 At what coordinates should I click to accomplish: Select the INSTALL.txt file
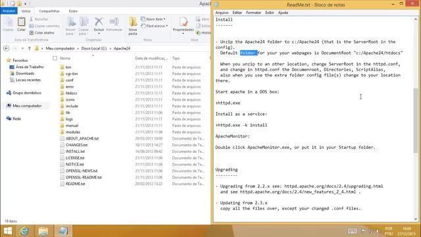pos(75,151)
